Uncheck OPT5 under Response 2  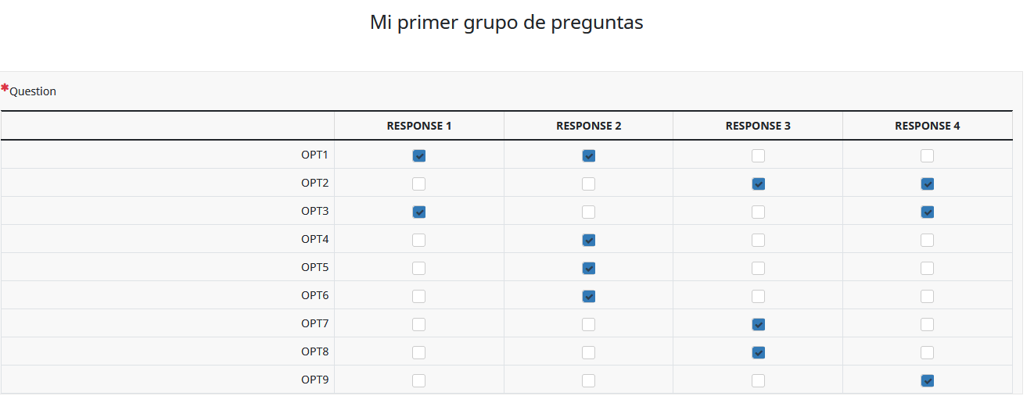[x=589, y=268]
